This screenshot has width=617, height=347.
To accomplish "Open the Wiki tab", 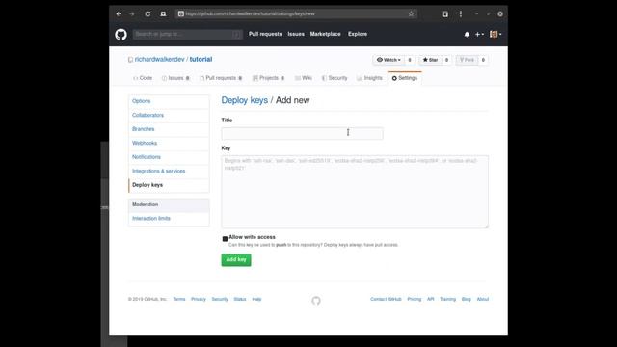I will 304,78.
